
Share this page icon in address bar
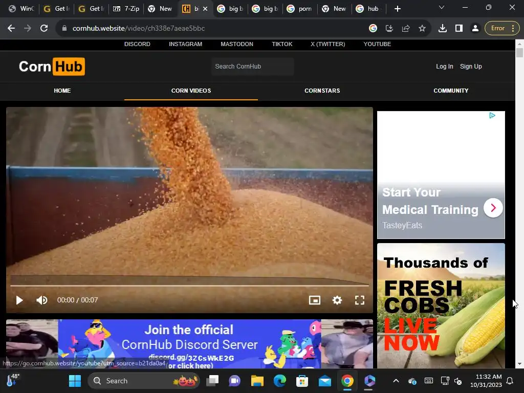406,29
